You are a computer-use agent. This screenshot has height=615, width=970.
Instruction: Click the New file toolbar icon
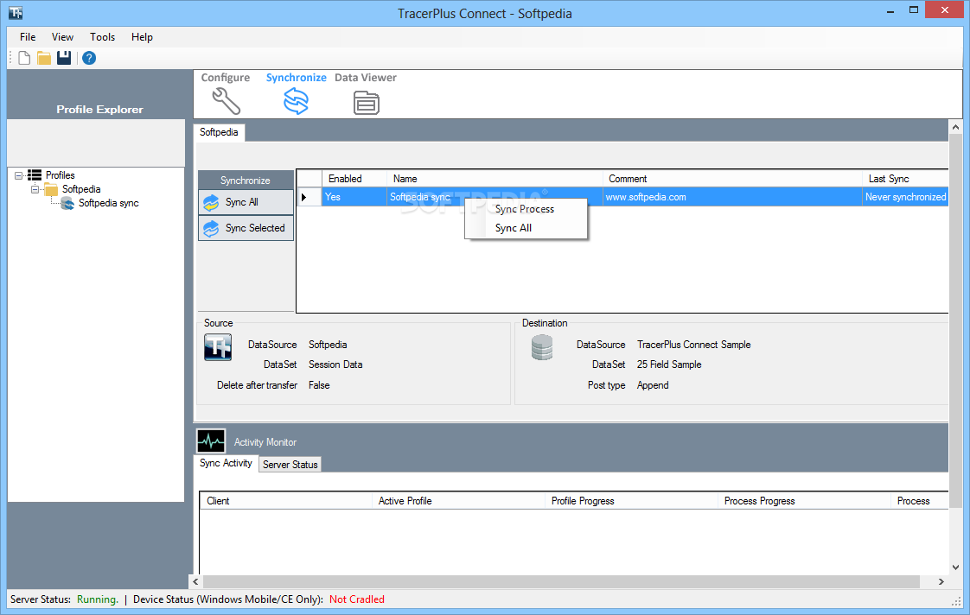point(24,58)
